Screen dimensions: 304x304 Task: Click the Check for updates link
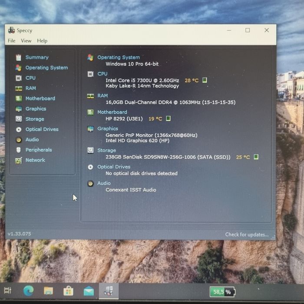coord(247,235)
